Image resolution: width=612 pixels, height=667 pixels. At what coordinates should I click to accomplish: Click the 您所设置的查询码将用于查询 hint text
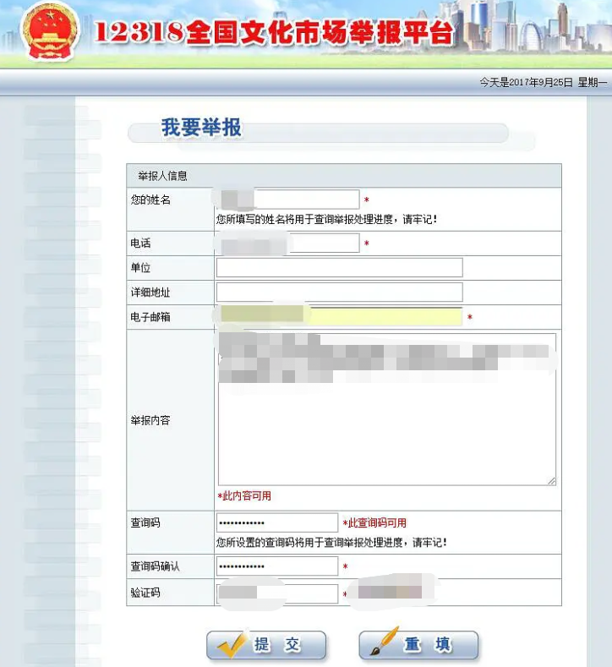pyautogui.click(x=331, y=543)
